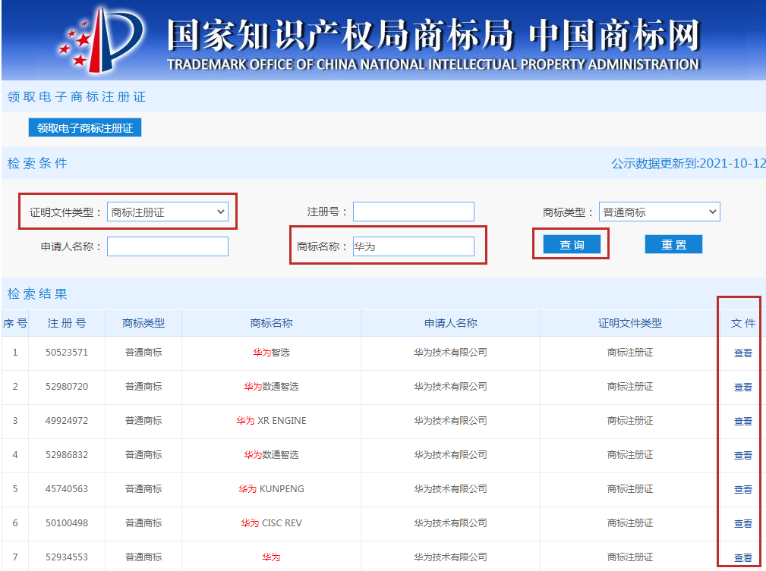Click trademark name 华为 in row 52934553
The height and width of the screenshot is (571, 766).
click(271, 557)
